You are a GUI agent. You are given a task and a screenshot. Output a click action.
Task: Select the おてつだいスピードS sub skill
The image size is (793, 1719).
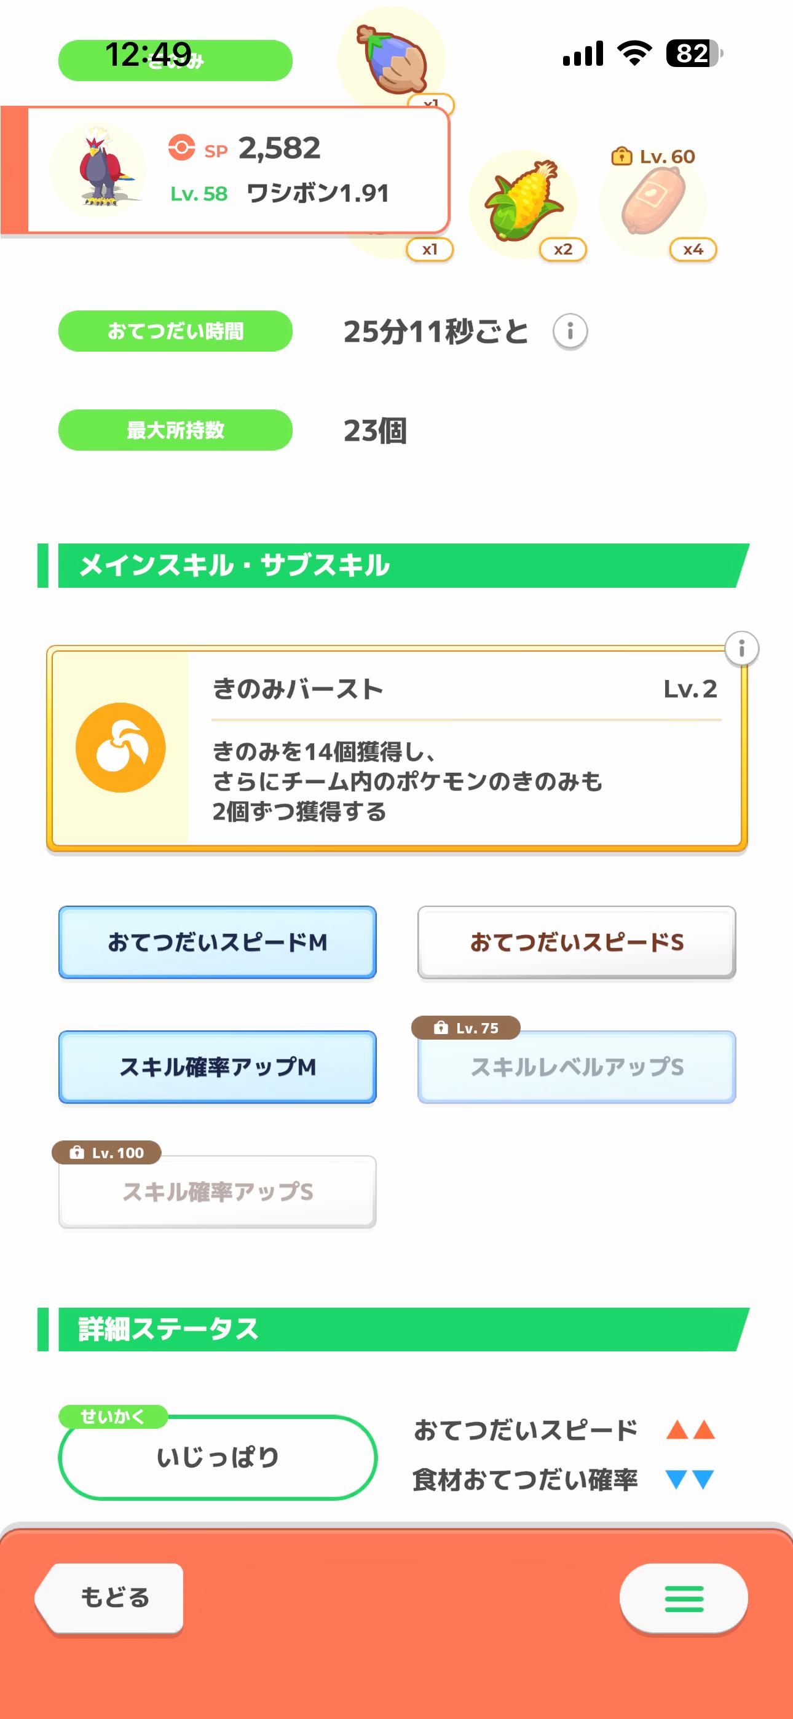577,942
